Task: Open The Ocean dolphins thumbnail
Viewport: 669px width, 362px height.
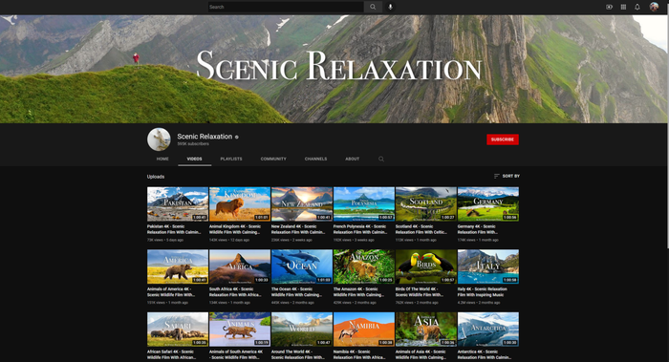Action: point(302,266)
